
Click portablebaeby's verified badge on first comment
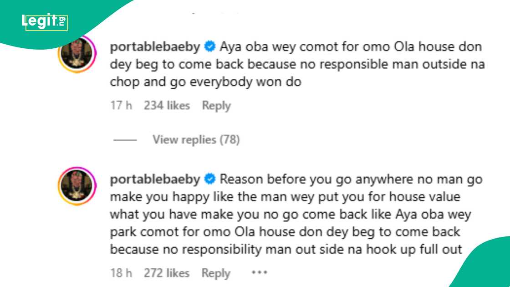click(x=210, y=46)
